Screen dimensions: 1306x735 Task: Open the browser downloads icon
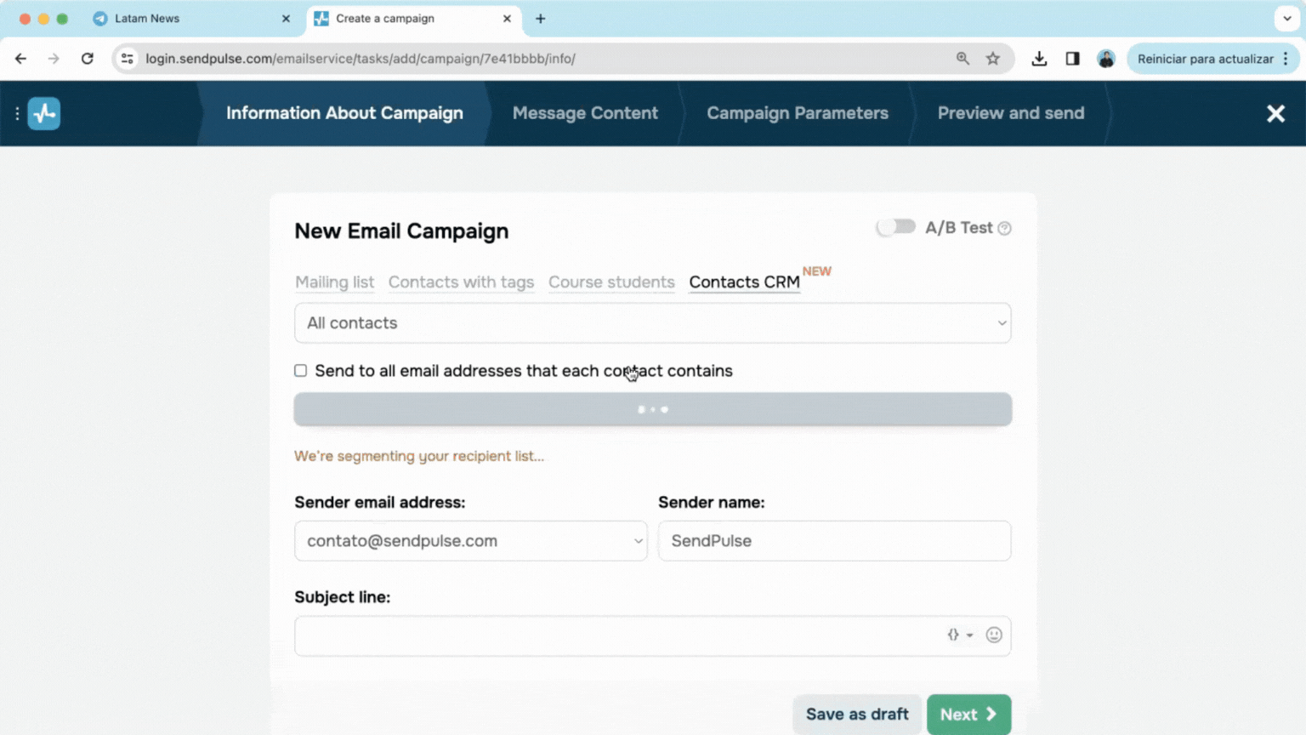tap(1039, 59)
